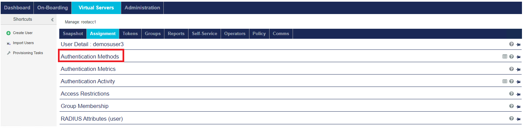529x132 pixels.
Task: Pin the User Detail section
Action: (518, 44)
